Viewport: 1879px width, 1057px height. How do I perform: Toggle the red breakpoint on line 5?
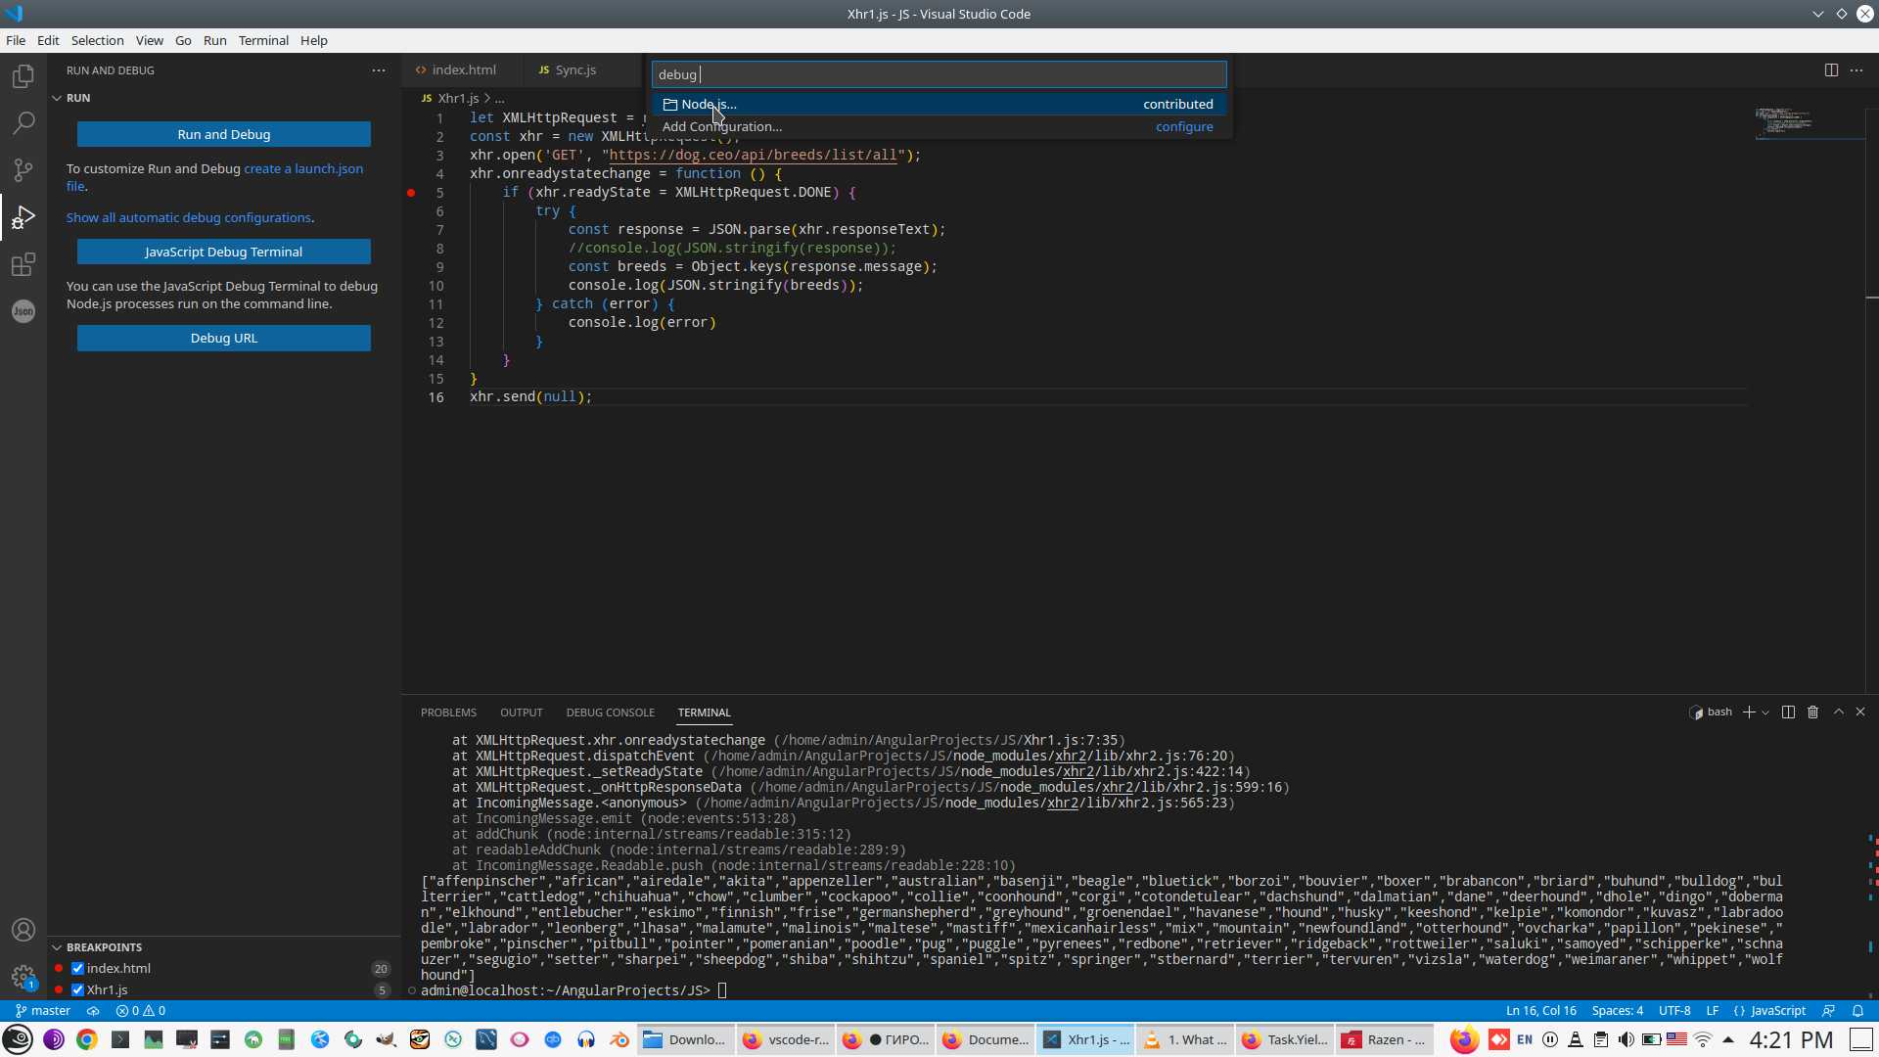click(x=410, y=193)
